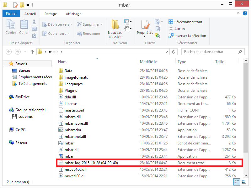251x188 pixels.
Task: Open the Copier vers dropdown
Action: pyautogui.click(x=57, y=34)
